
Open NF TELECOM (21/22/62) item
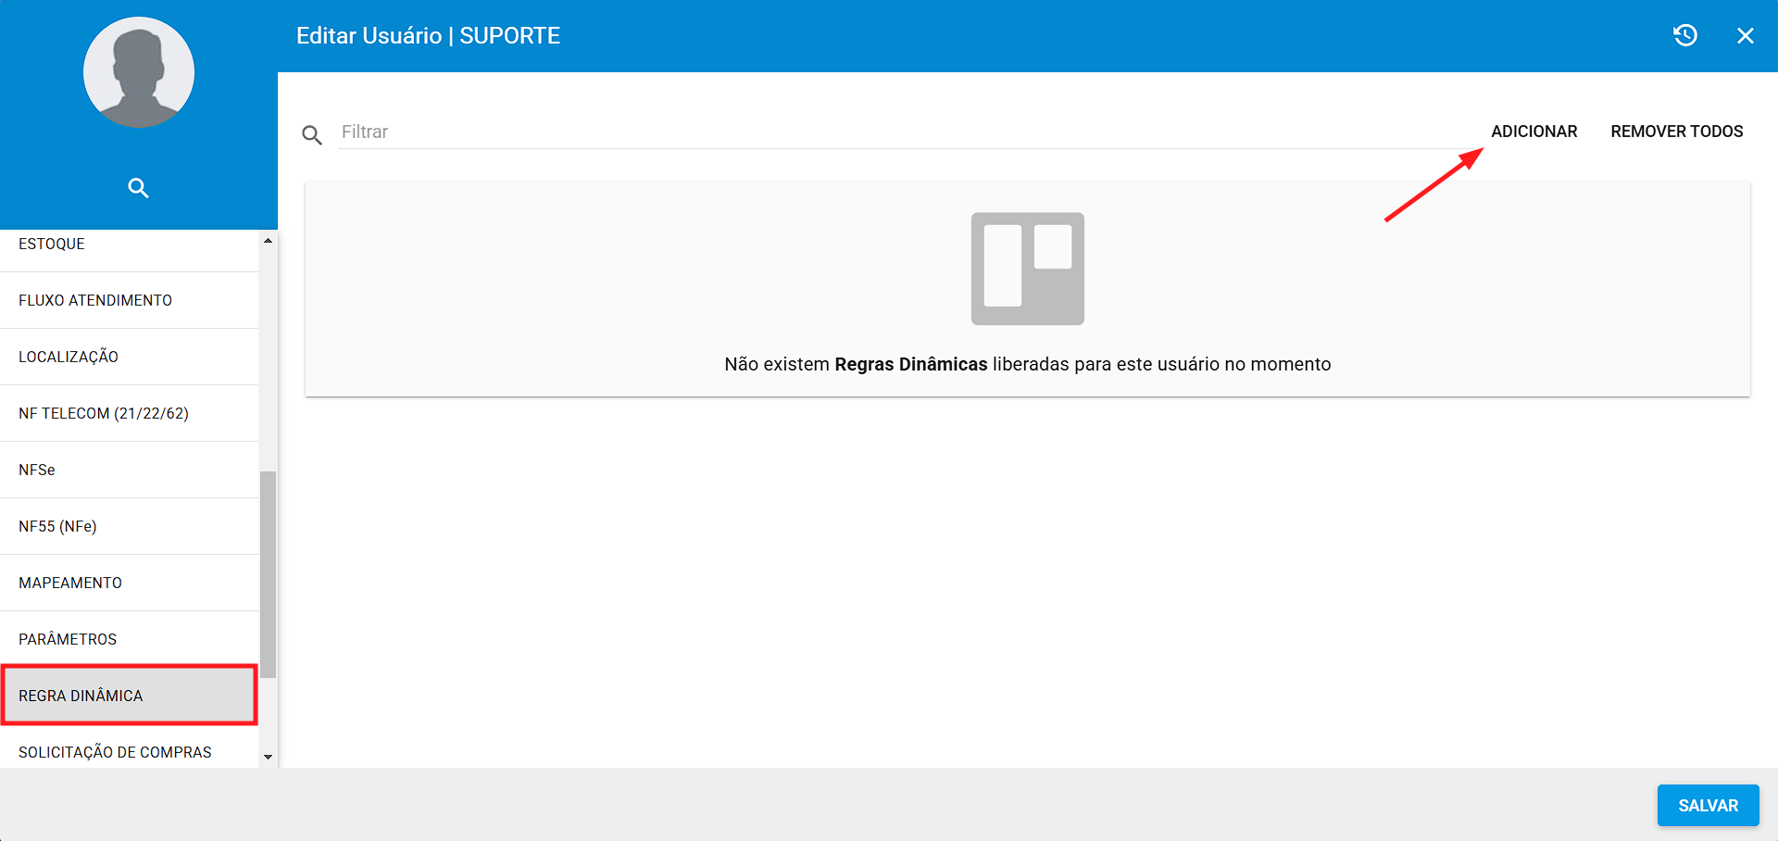click(129, 413)
